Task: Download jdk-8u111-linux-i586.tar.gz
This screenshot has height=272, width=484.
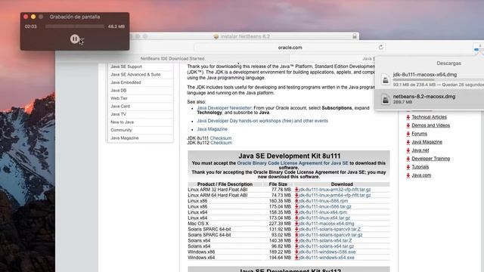Action: [x=324, y=206]
